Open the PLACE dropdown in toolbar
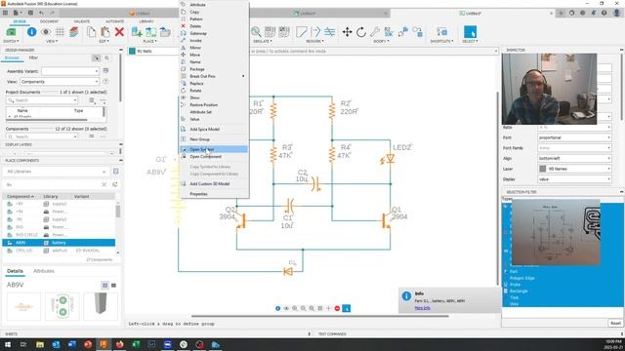625x351 pixels. click(149, 41)
